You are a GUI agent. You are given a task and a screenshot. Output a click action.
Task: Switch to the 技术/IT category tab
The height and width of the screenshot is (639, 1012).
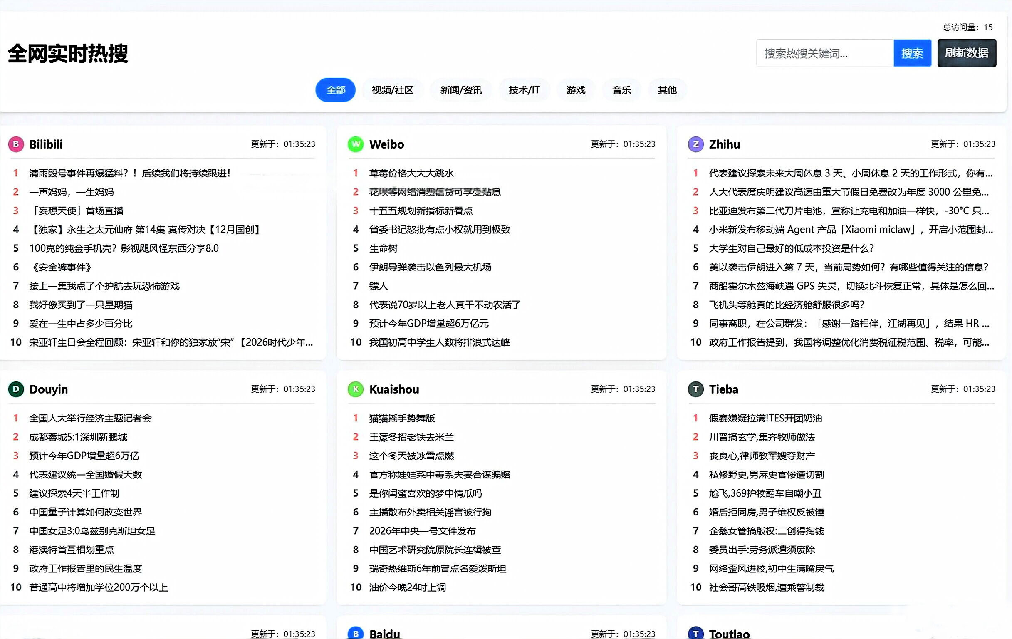524,90
